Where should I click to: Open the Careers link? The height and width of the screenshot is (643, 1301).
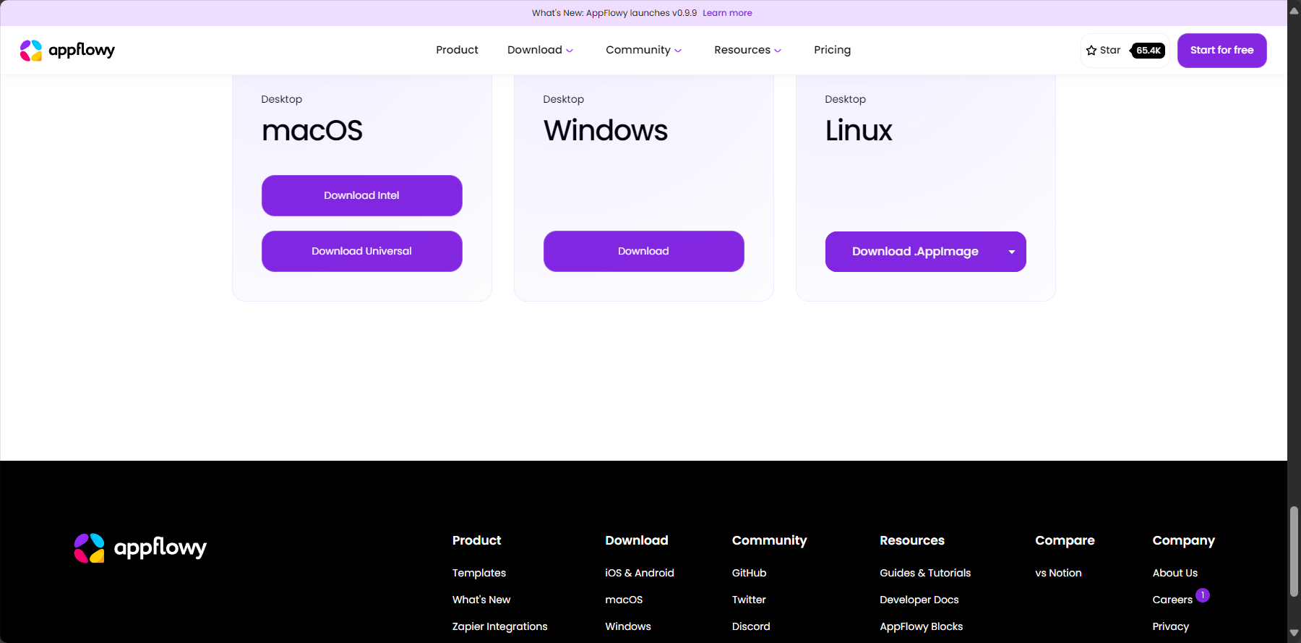coord(1172,600)
